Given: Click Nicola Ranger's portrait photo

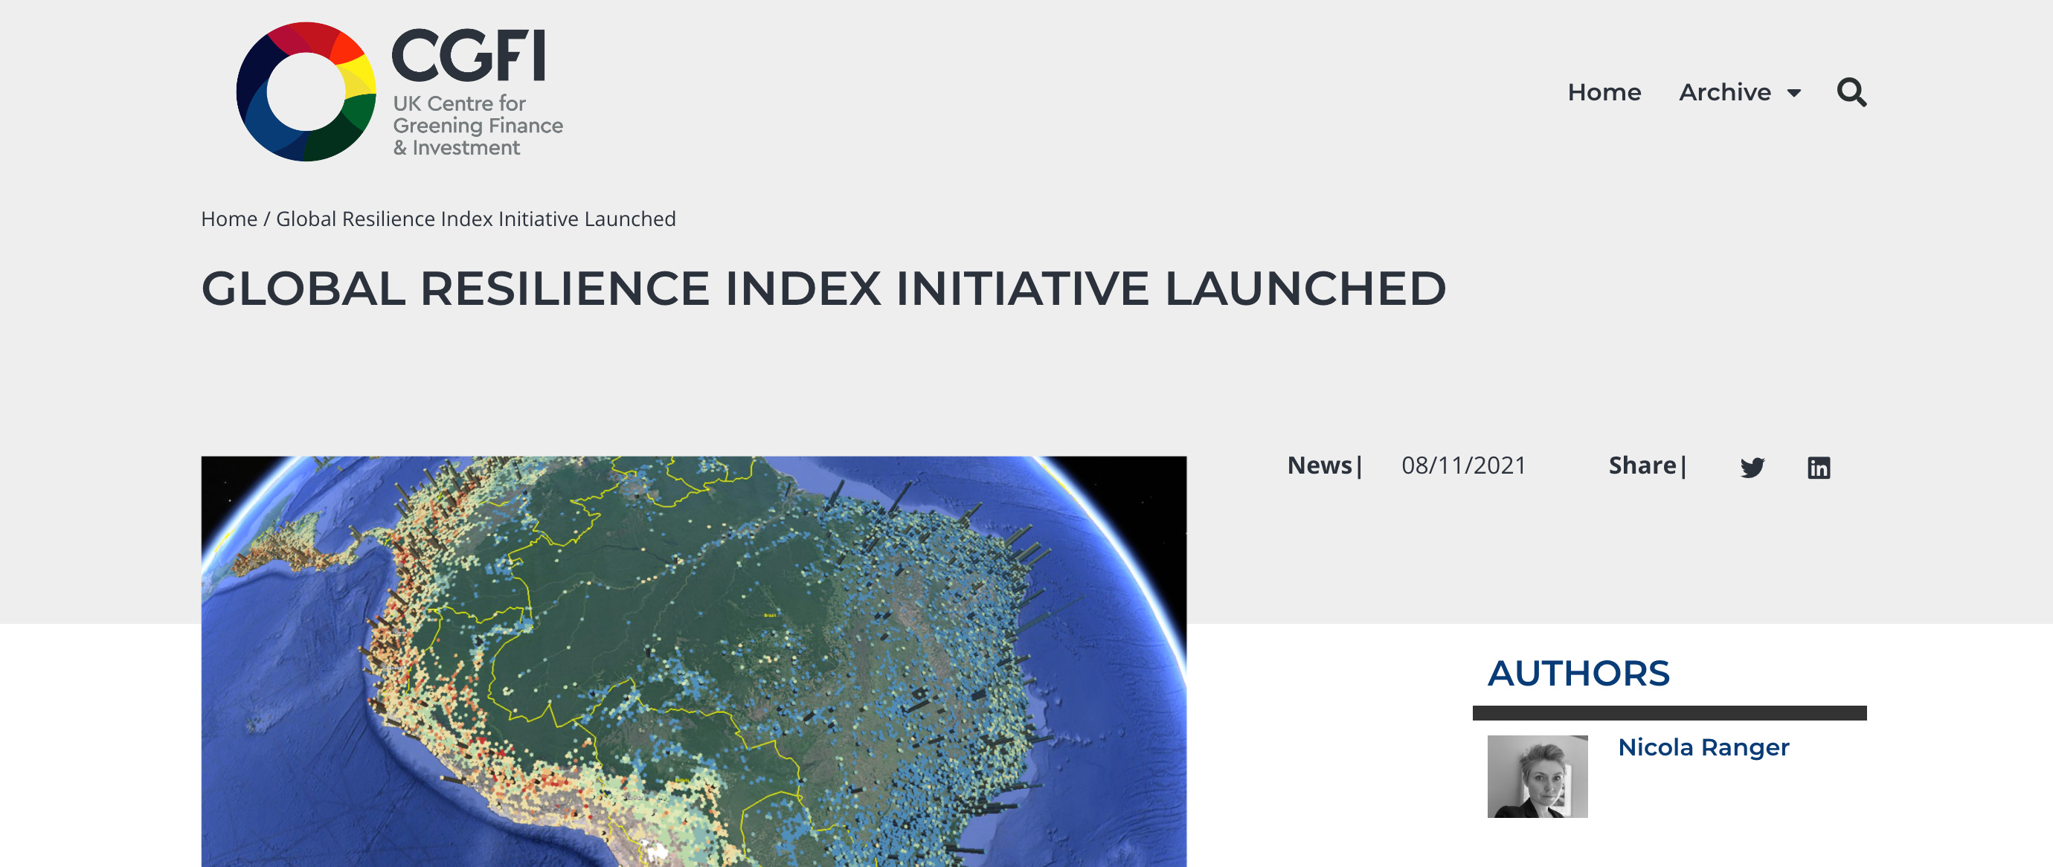Looking at the screenshot, I should [1537, 776].
